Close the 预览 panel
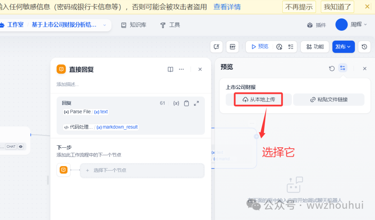This screenshot has height=220, width=375. (365, 68)
